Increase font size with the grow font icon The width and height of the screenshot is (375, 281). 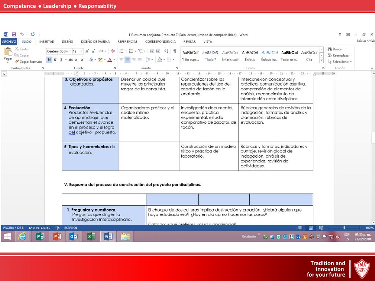click(87, 51)
